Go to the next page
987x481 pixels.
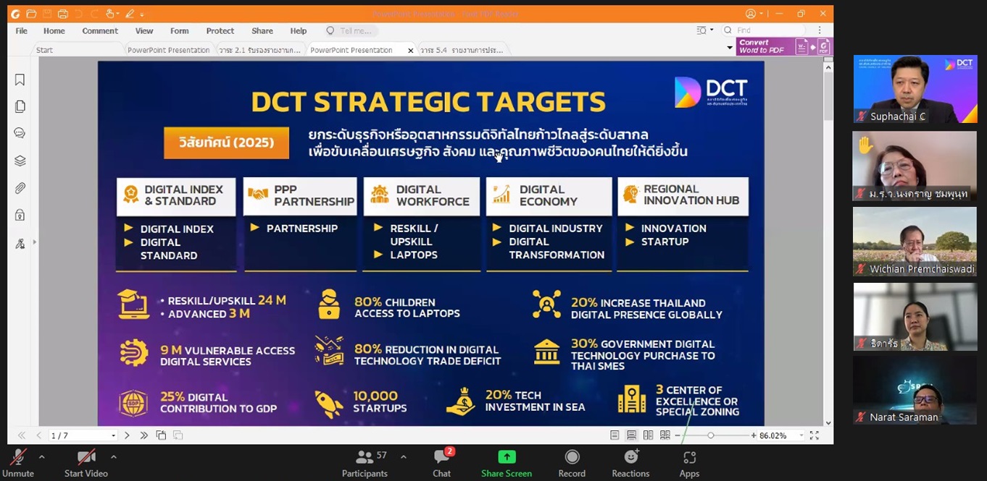pos(127,435)
